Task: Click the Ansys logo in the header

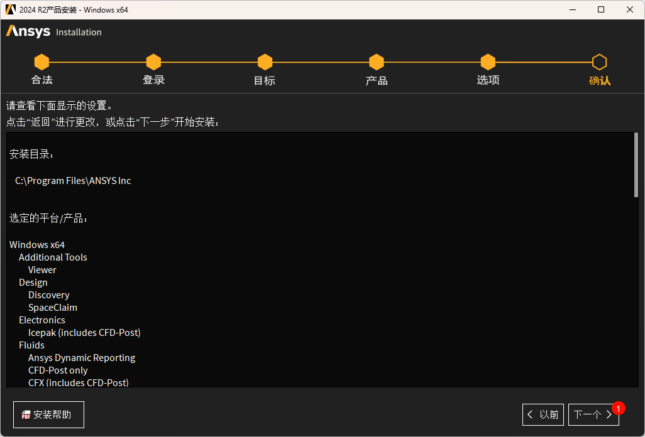Action: (x=28, y=31)
